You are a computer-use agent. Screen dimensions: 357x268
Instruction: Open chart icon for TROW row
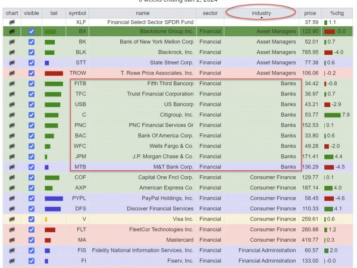[12, 73]
